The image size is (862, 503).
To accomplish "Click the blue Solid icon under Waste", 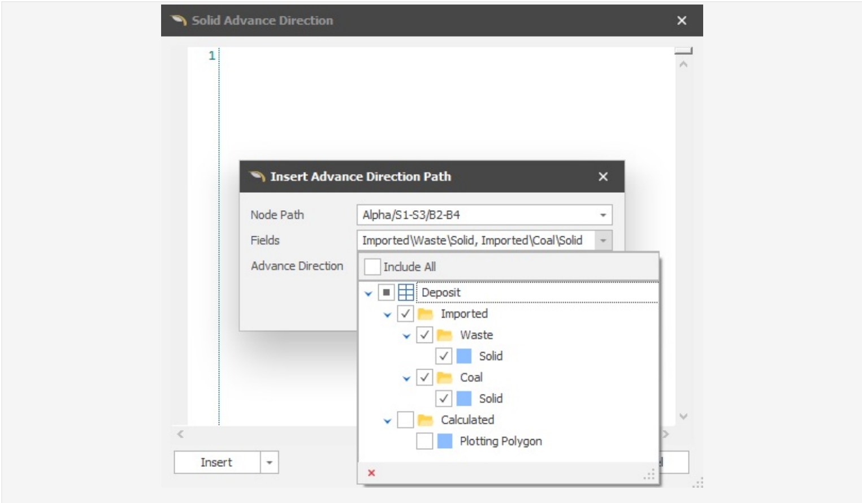I will (464, 356).
